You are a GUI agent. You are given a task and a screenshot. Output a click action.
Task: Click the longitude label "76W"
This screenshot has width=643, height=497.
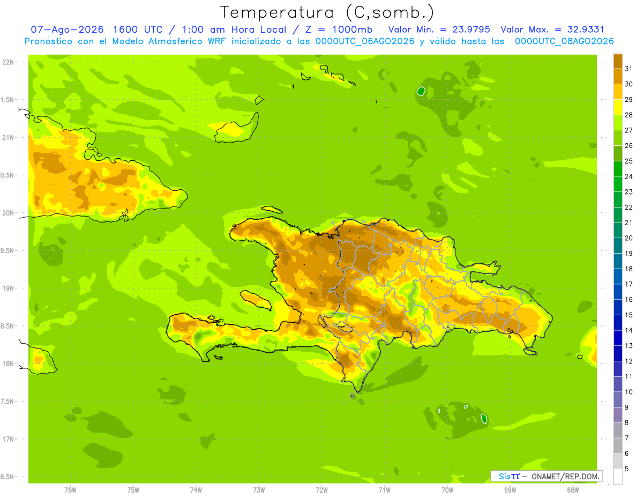pos(70,490)
